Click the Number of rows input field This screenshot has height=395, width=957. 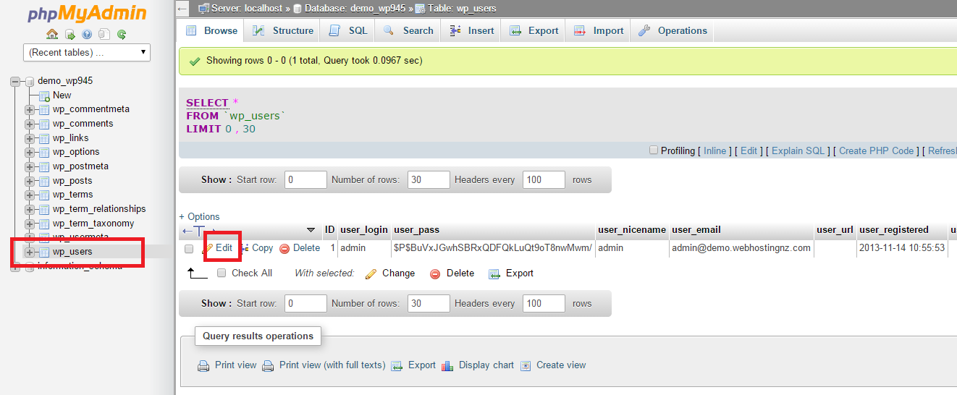pyautogui.click(x=429, y=179)
